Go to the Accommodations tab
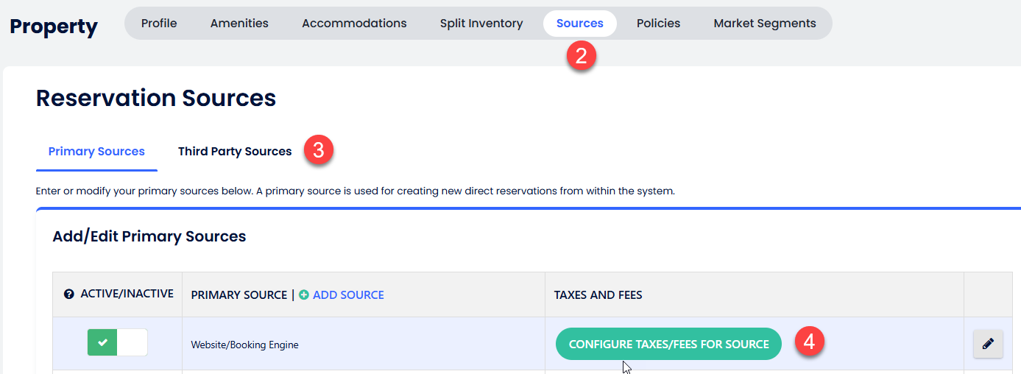Viewport: 1021px width, 374px height. [x=354, y=24]
